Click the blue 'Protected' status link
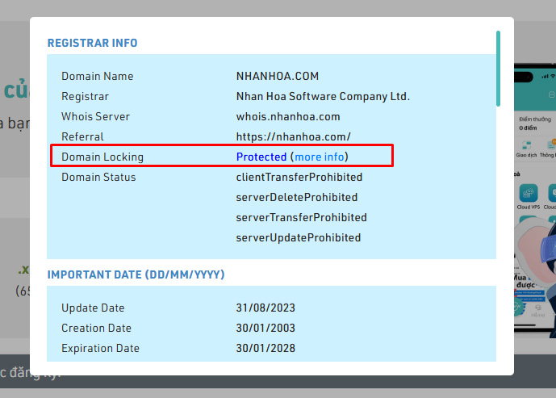Screen dimensions: 556x398 (261, 157)
